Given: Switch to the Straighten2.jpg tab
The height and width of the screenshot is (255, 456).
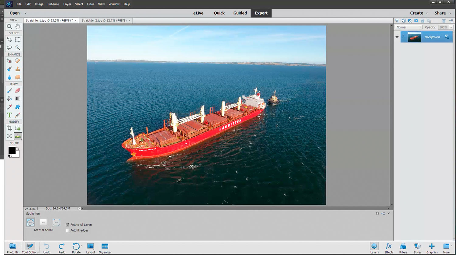Looking at the screenshot, I should [x=104, y=20].
